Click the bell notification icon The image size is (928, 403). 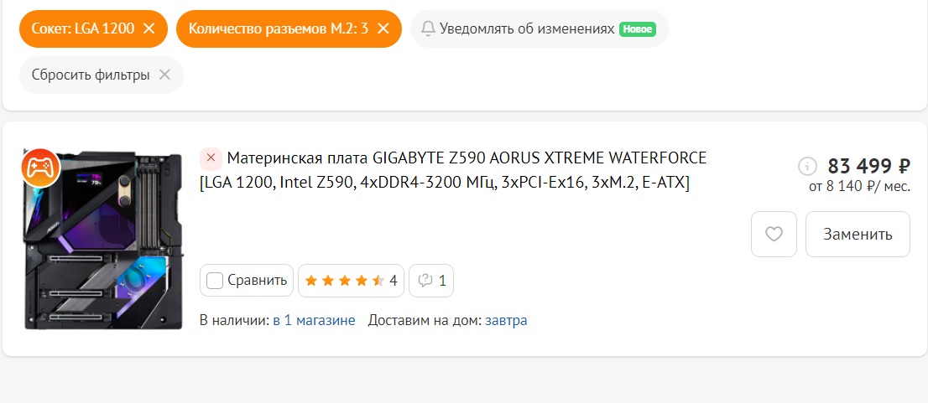[x=428, y=28]
